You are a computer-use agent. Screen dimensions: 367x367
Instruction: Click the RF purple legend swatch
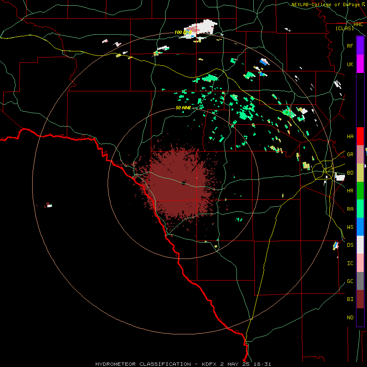click(360, 46)
